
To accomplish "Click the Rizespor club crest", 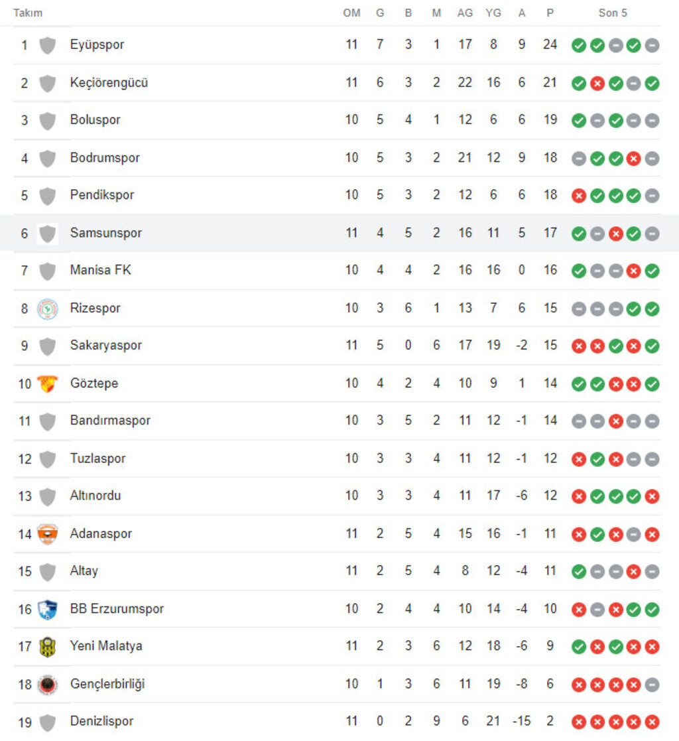I will 47,308.
